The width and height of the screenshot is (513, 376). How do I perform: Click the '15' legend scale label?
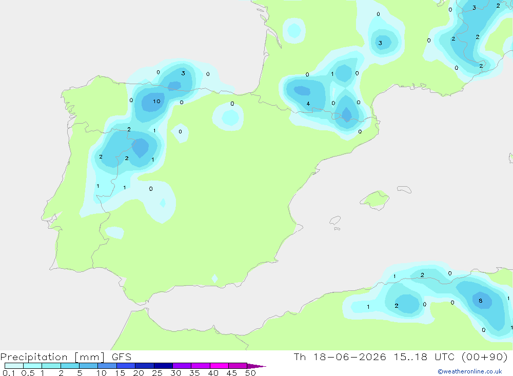pyautogui.click(x=120, y=373)
